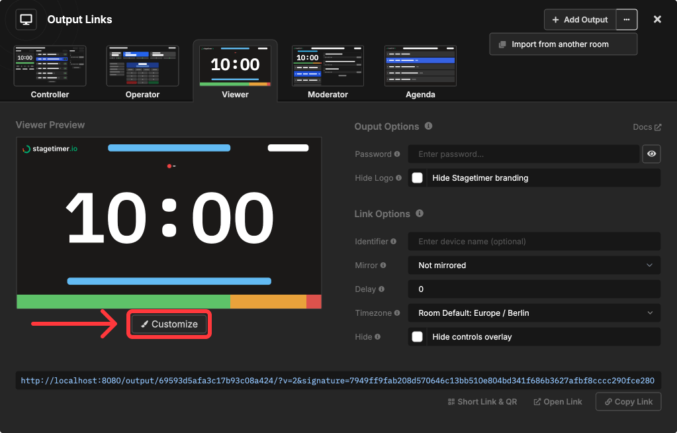The height and width of the screenshot is (433, 677).
Task: Click the green-orange progress bar in preview
Action: pos(169,301)
